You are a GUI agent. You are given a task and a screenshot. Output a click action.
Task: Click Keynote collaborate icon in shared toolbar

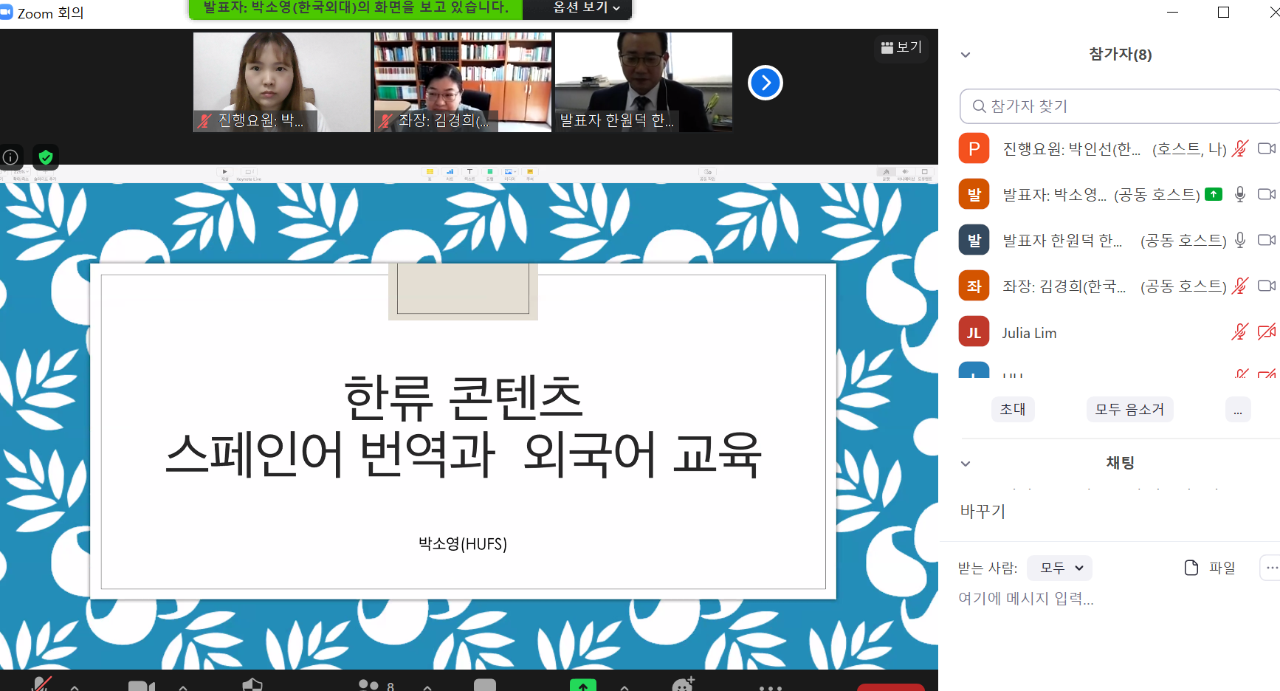point(708,172)
